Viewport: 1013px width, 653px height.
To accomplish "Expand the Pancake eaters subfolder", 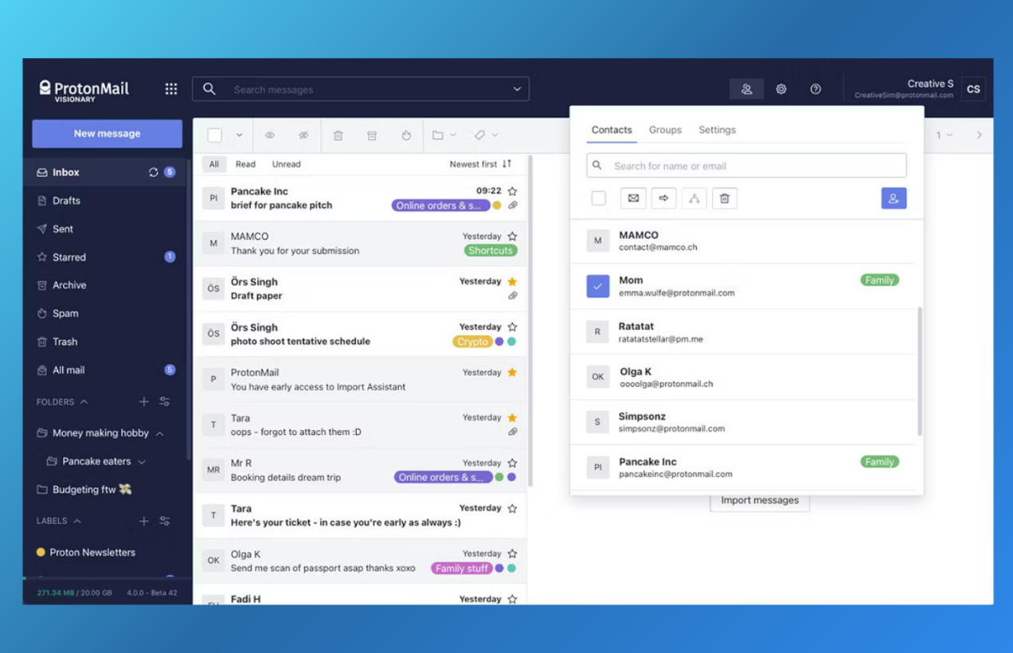I will (x=142, y=461).
